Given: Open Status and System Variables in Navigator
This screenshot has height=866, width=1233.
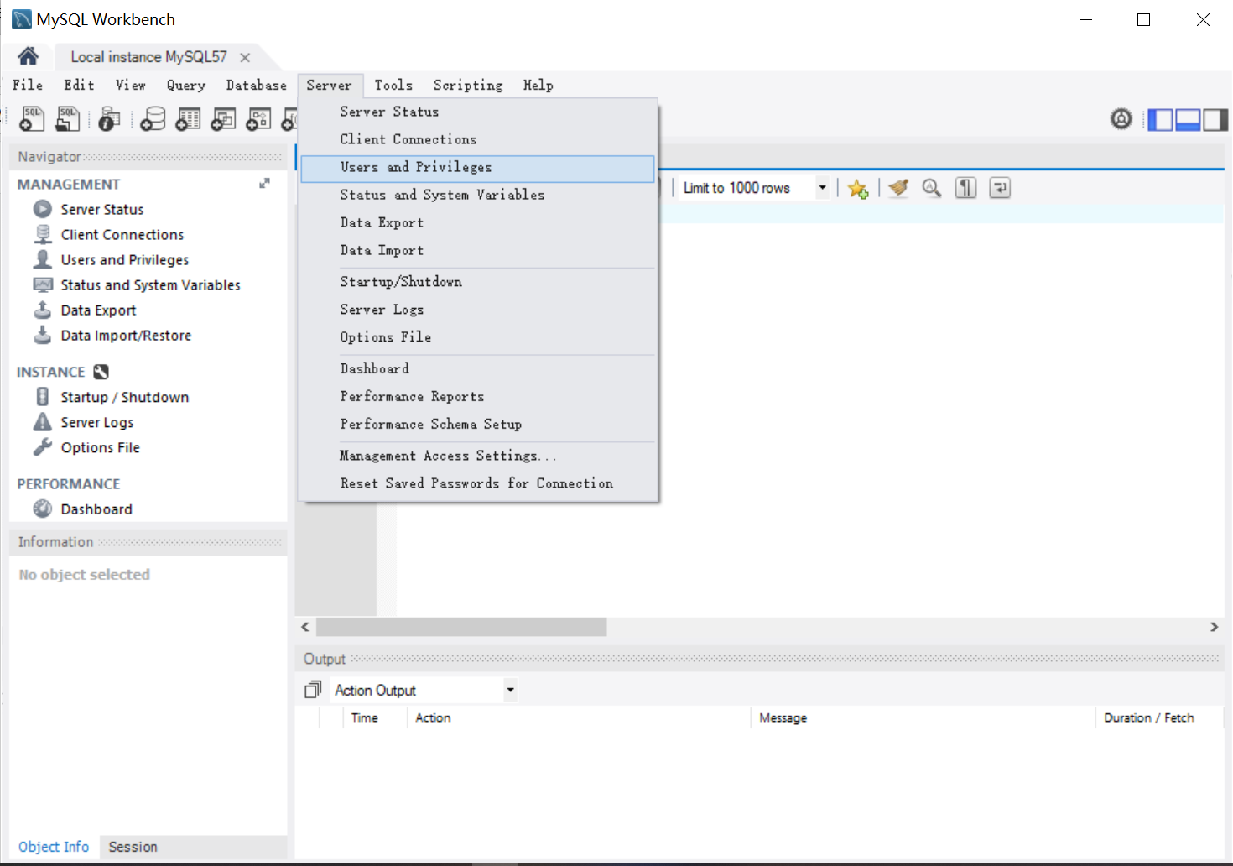Looking at the screenshot, I should click(150, 284).
